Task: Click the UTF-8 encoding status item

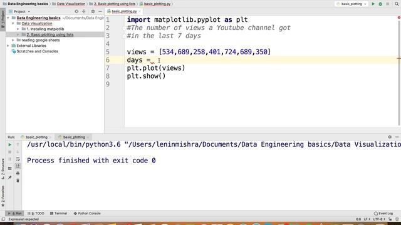Action: (379, 219)
